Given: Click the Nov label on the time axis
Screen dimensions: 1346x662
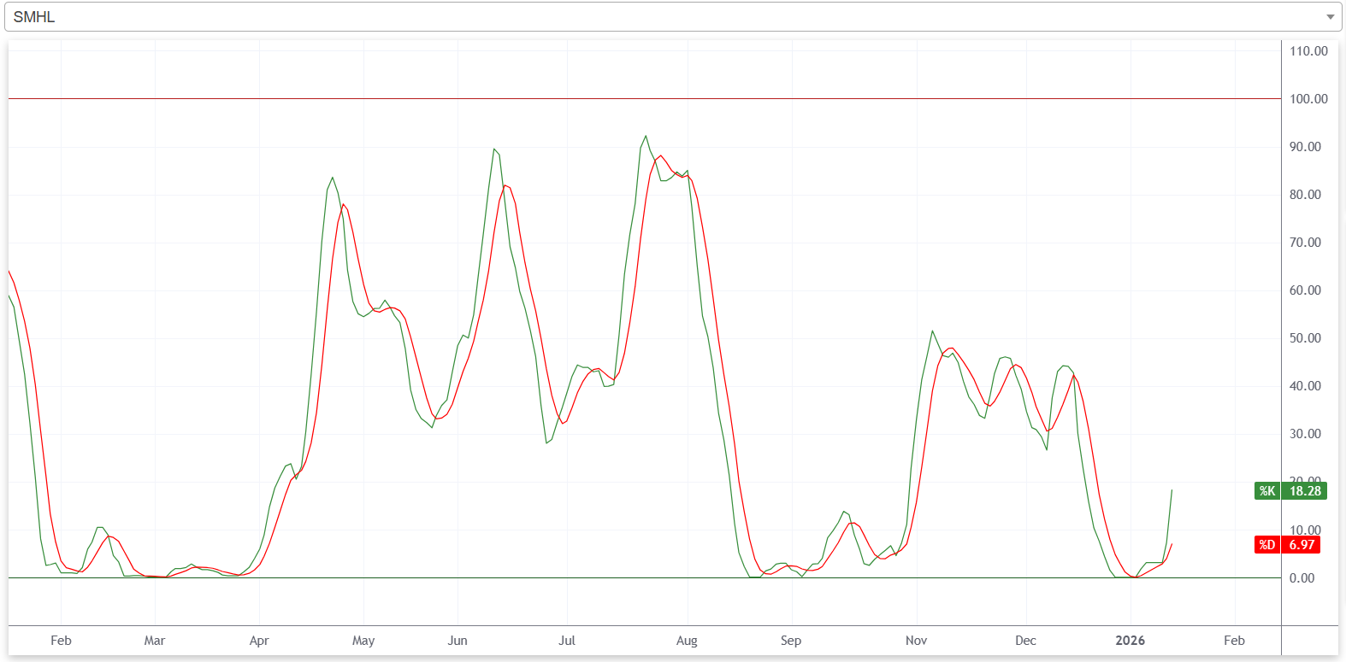Looking at the screenshot, I should 916,641.
